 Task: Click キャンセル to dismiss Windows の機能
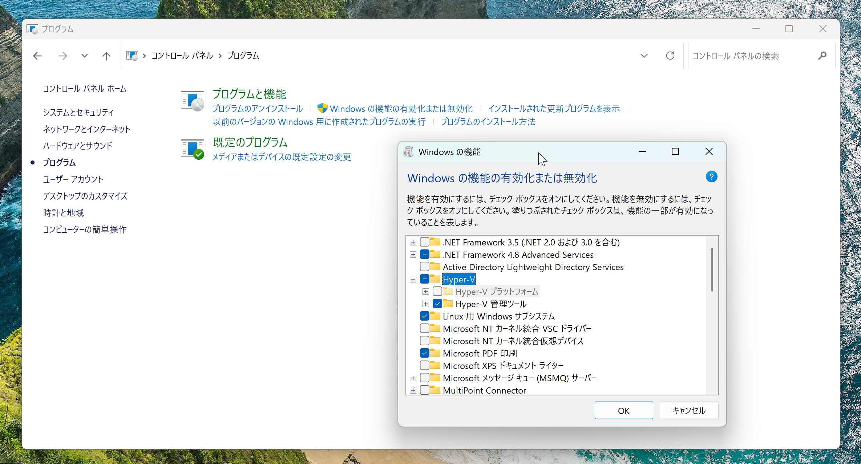point(689,410)
